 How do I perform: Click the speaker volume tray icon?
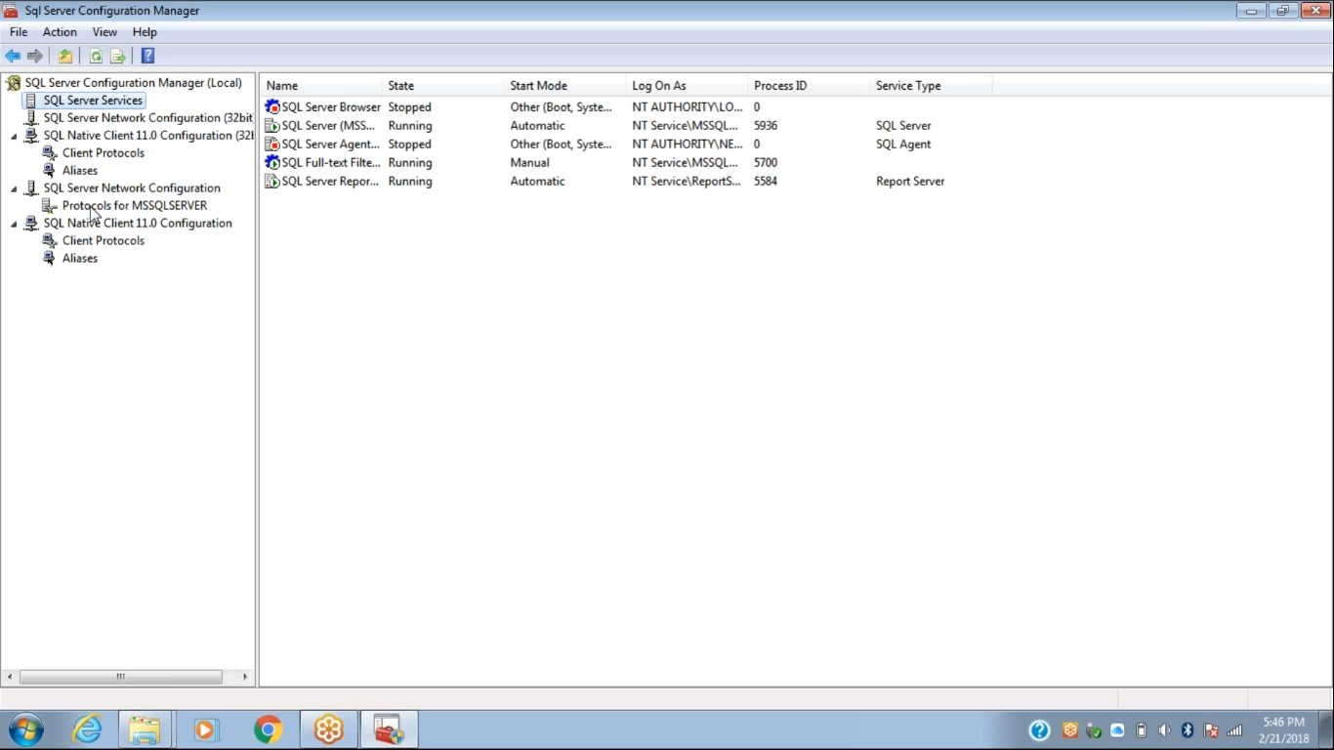(x=1164, y=730)
